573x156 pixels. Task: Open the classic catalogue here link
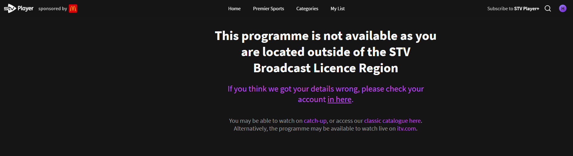(392, 121)
